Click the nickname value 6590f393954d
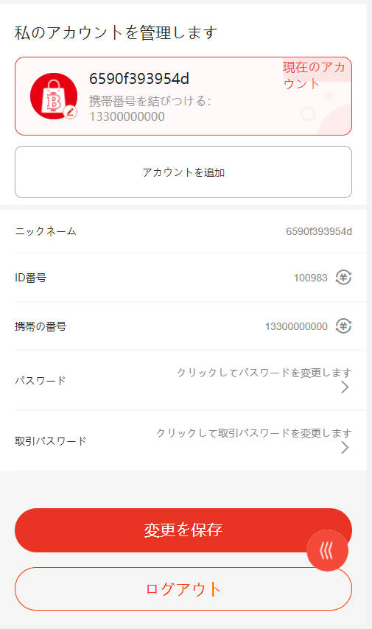The width and height of the screenshot is (372, 629). click(x=319, y=231)
